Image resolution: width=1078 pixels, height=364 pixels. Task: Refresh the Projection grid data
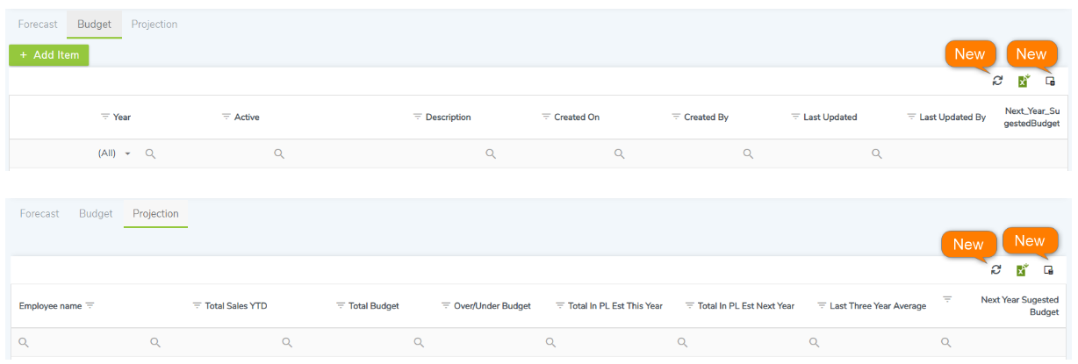[995, 270]
